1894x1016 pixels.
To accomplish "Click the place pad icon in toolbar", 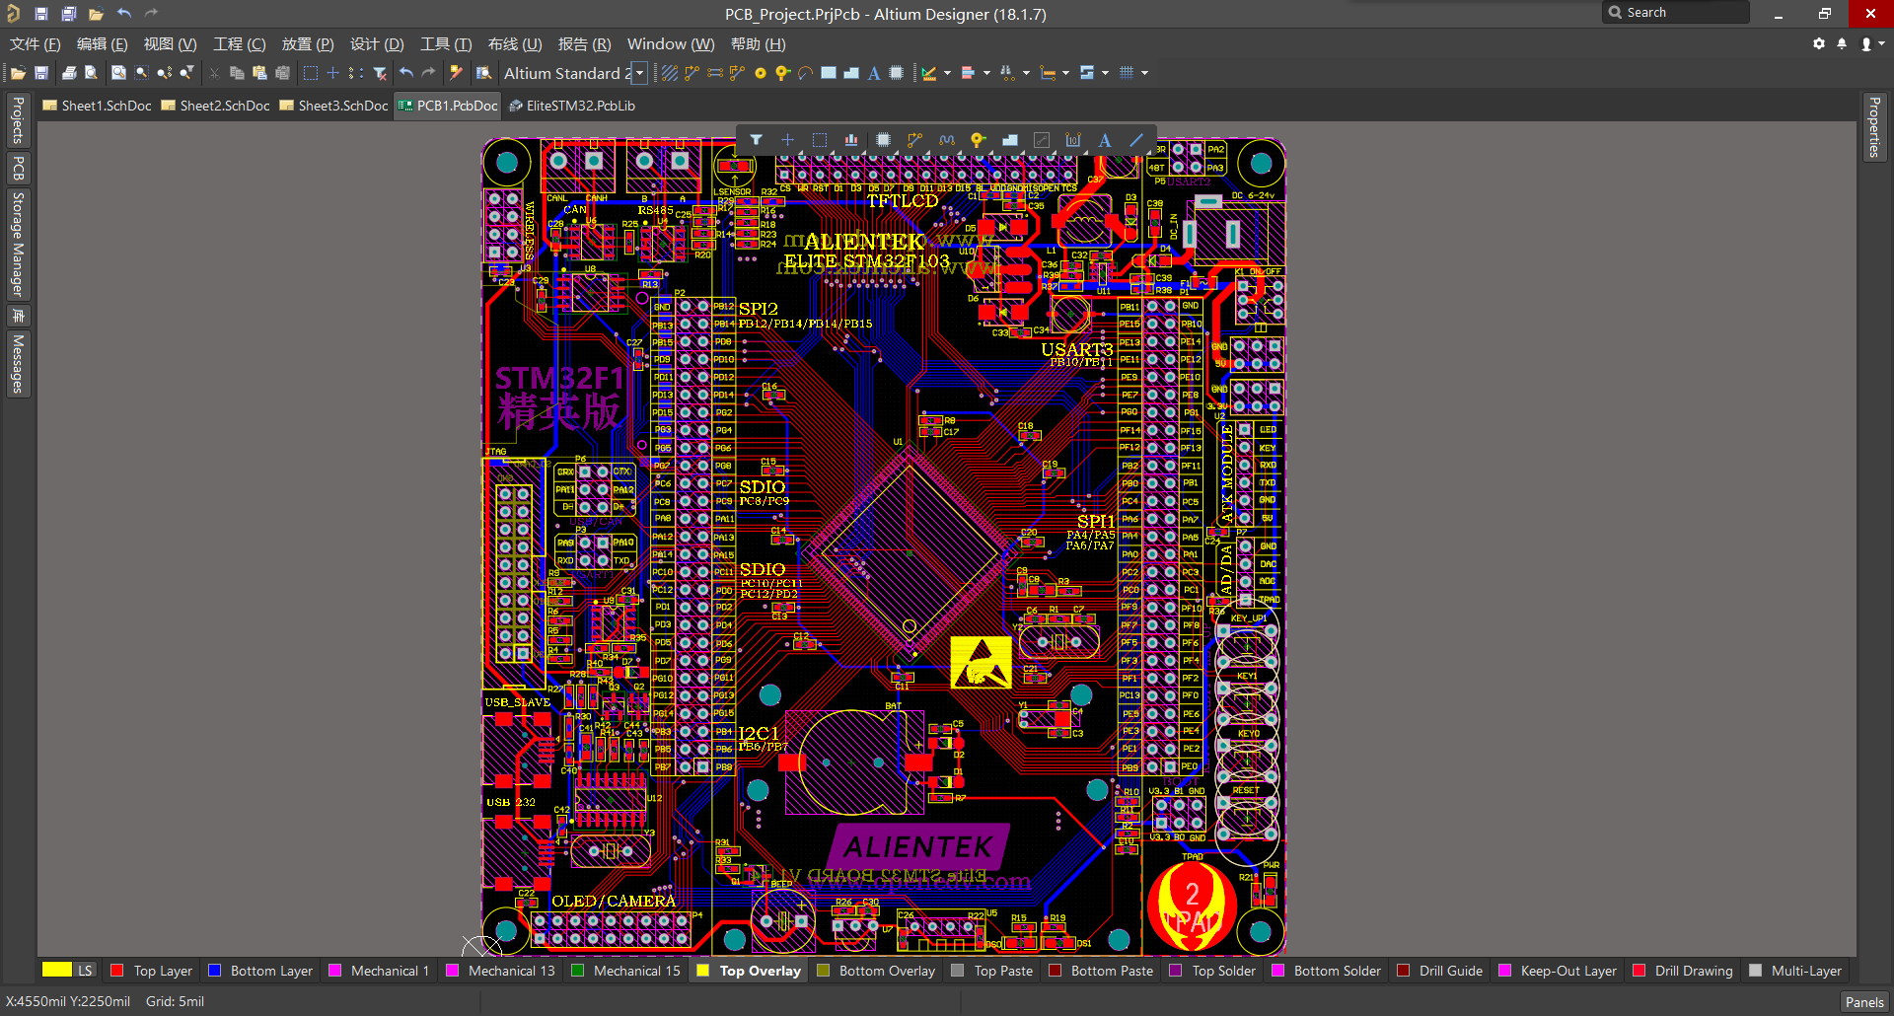I will 760,73.
